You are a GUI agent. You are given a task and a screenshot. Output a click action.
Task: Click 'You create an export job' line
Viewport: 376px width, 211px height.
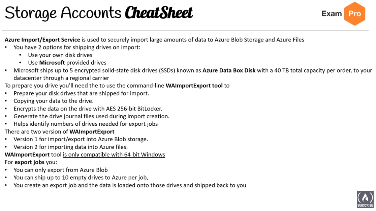click(130, 185)
